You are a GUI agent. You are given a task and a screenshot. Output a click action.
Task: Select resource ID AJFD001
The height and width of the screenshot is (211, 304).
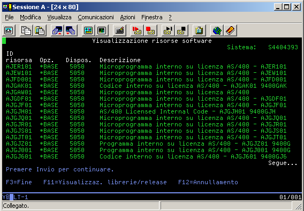tap(19, 79)
